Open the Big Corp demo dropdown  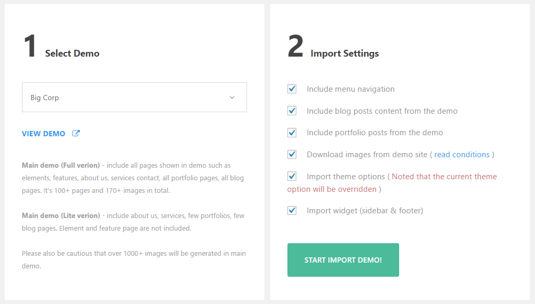pos(134,97)
